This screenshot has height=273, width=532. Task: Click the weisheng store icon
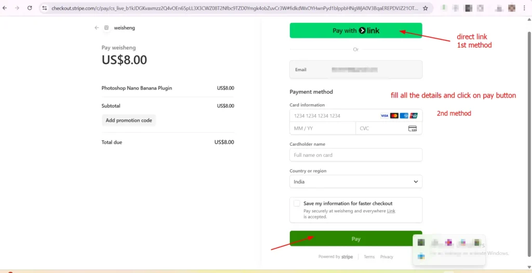coord(107,28)
